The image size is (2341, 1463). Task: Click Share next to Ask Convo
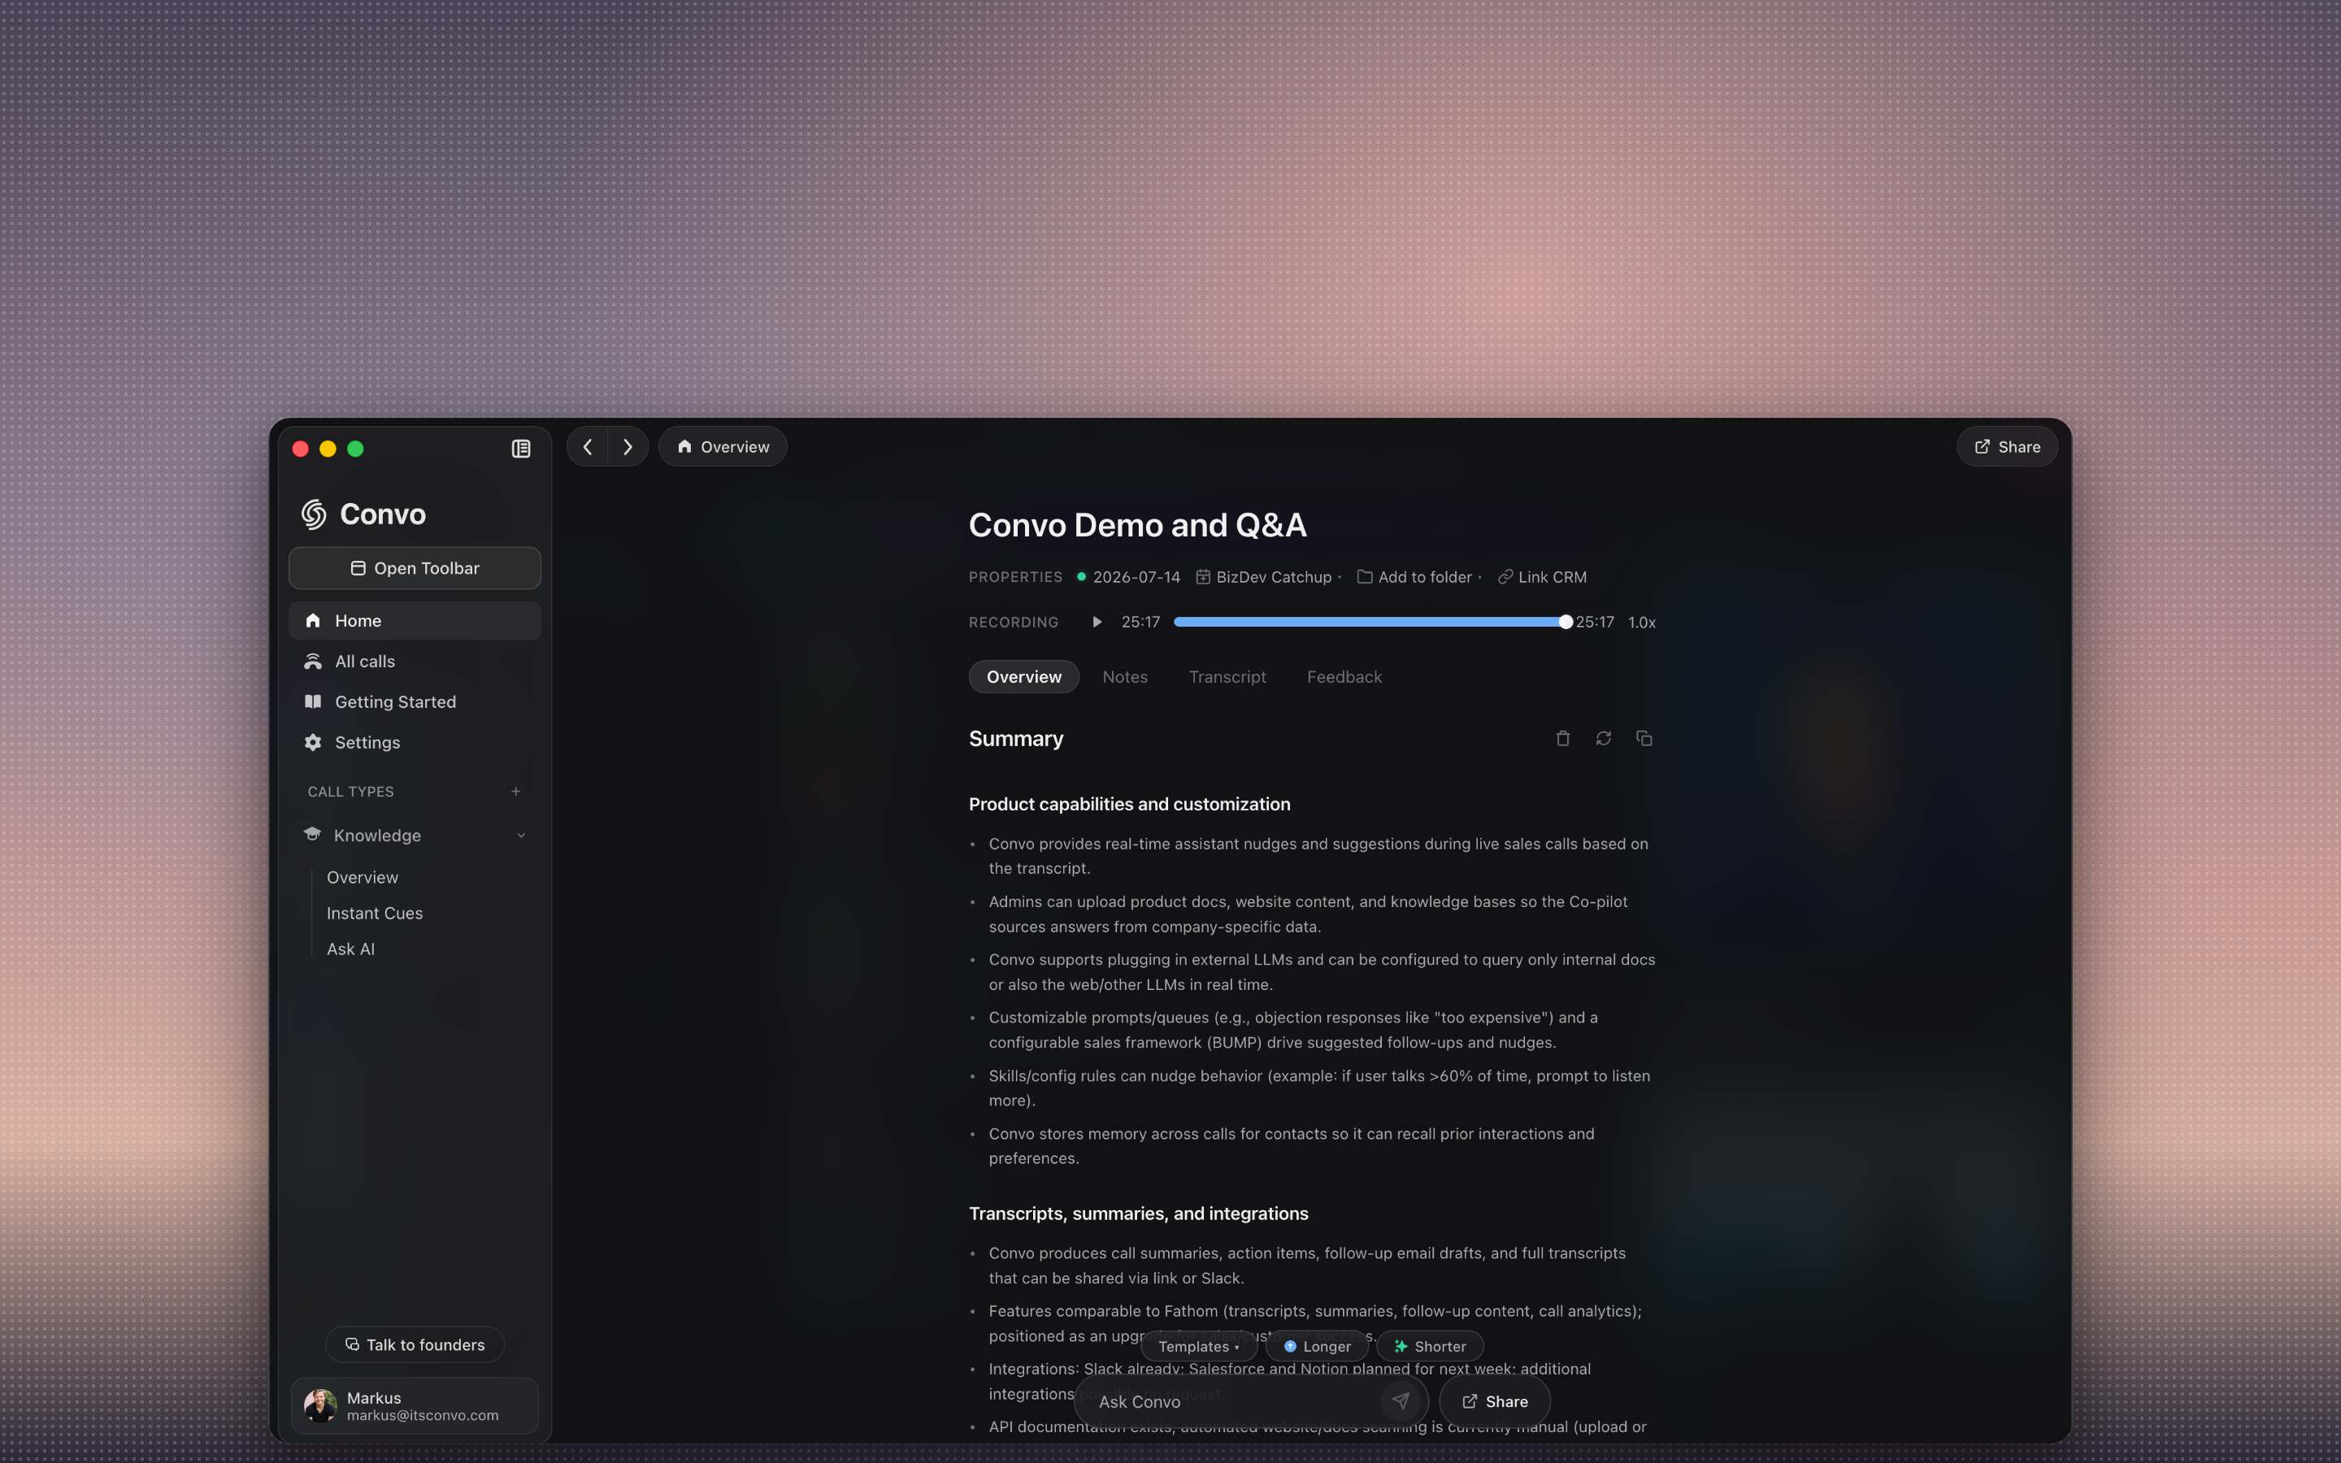pos(1495,1401)
